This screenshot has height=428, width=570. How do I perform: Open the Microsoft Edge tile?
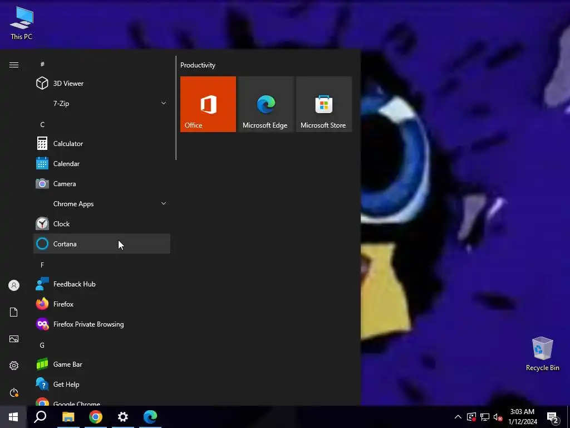pyautogui.click(x=266, y=104)
